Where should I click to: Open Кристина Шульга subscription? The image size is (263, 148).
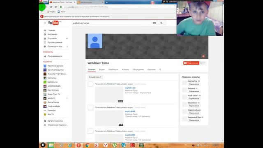point(55,66)
